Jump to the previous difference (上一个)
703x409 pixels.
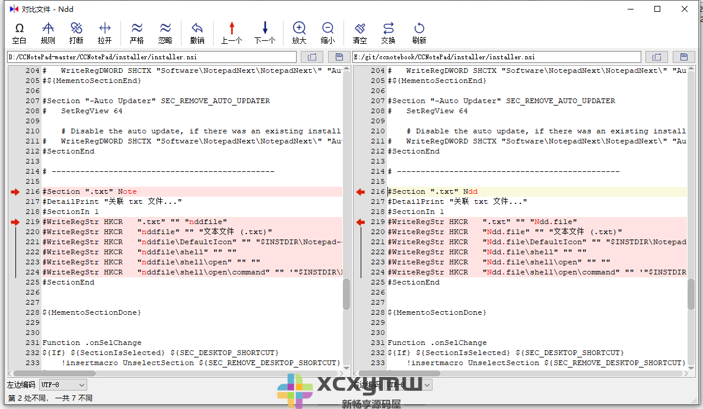click(x=231, y=33)
